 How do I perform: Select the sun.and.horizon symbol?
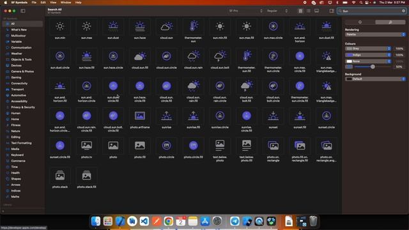[x=300, y=26]
